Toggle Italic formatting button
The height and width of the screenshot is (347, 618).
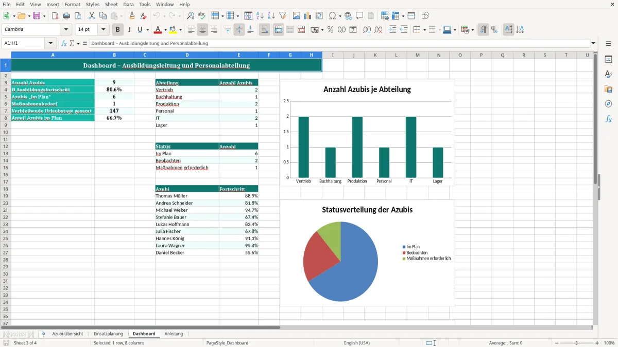[x=129, y=30]
